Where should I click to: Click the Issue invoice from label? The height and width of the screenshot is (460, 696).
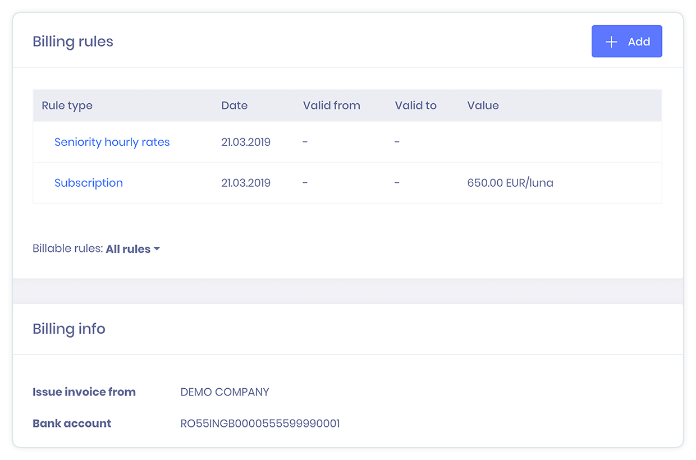[x=84, y=392]
